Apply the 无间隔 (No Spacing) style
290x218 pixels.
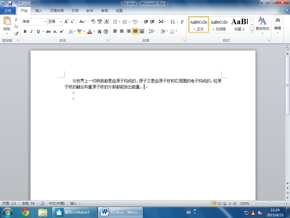(x=219, y=24)
